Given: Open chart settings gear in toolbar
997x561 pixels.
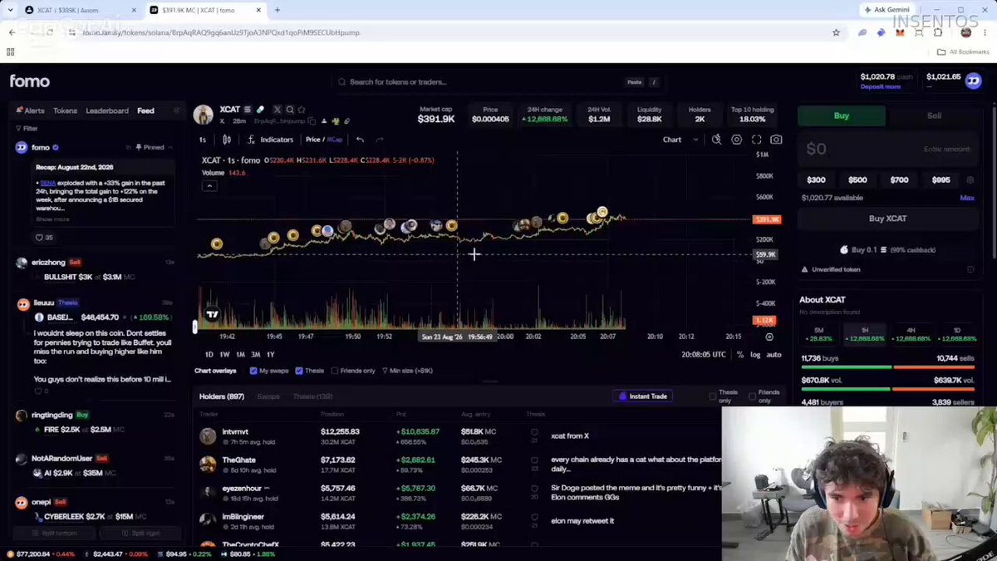Looking at the screenshot, I should (x=736, y=140).
